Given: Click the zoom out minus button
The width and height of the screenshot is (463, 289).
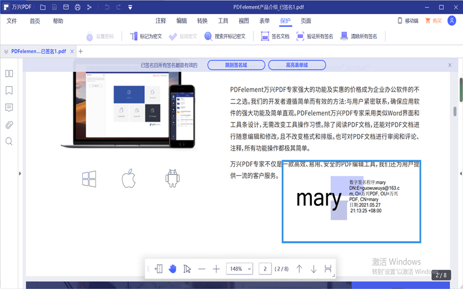Looking at the screenshot, I should tap(201, 269).
